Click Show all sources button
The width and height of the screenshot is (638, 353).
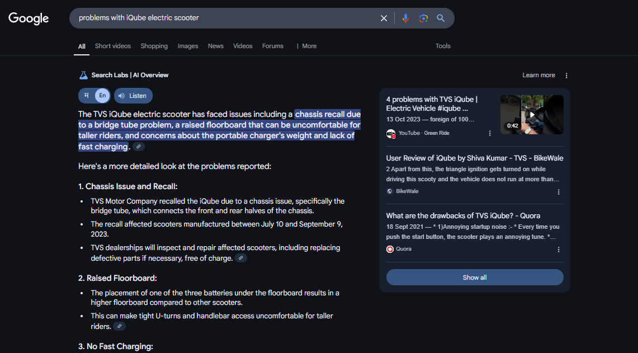coord(475,277)
